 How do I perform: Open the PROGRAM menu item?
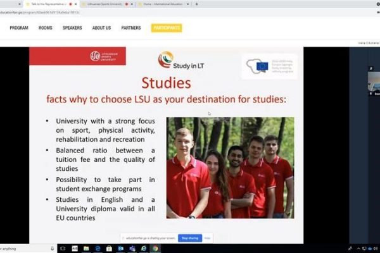tap(19, 28)
